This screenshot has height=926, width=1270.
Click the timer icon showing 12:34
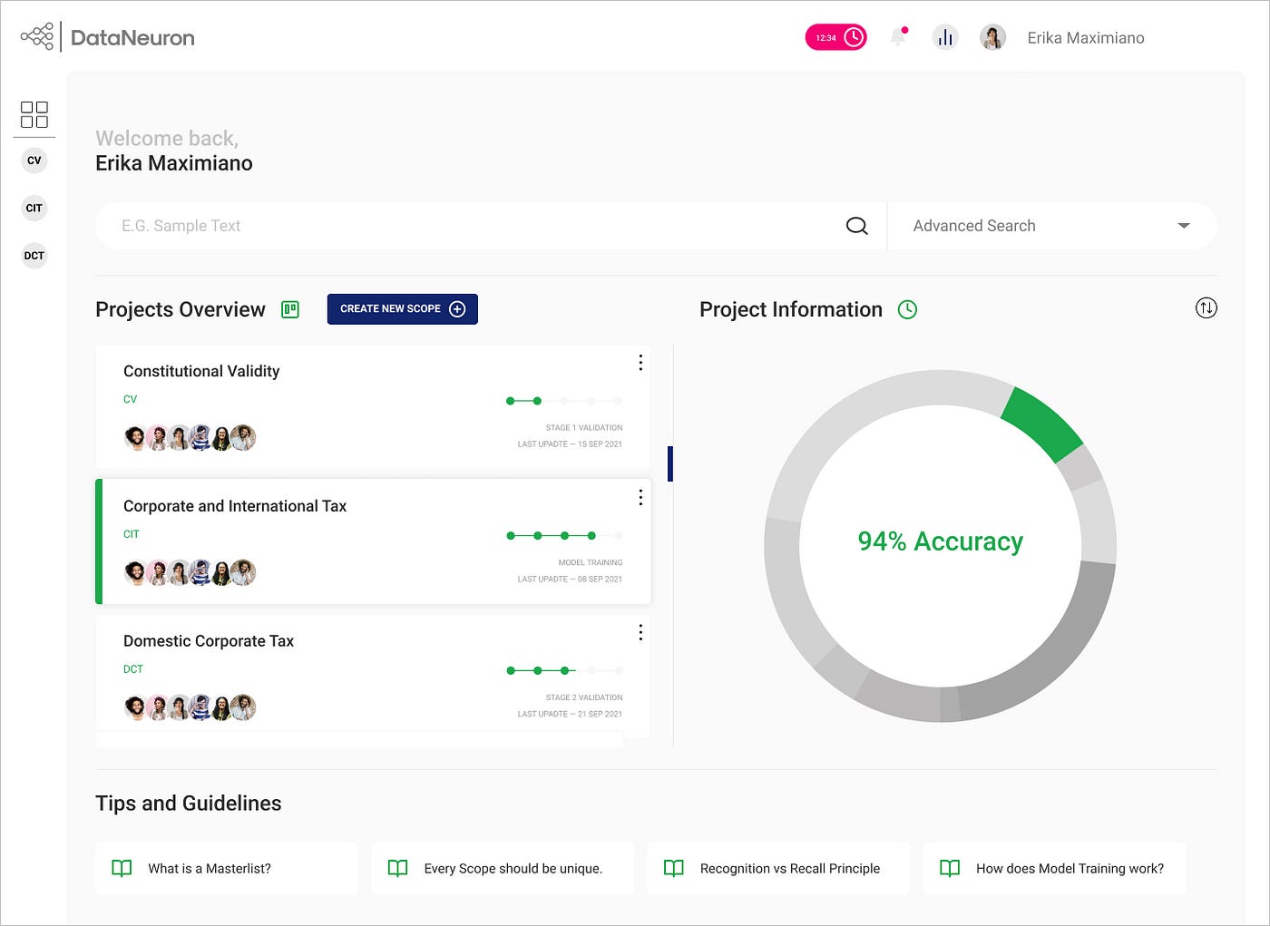[x=835, y=37]
